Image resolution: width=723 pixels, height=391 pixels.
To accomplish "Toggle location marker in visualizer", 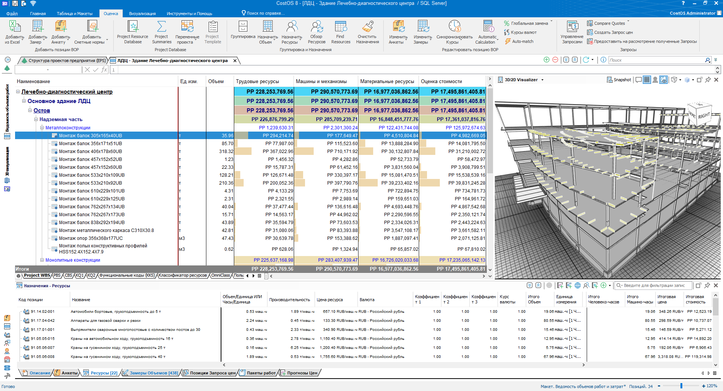I will pos(655,80).
